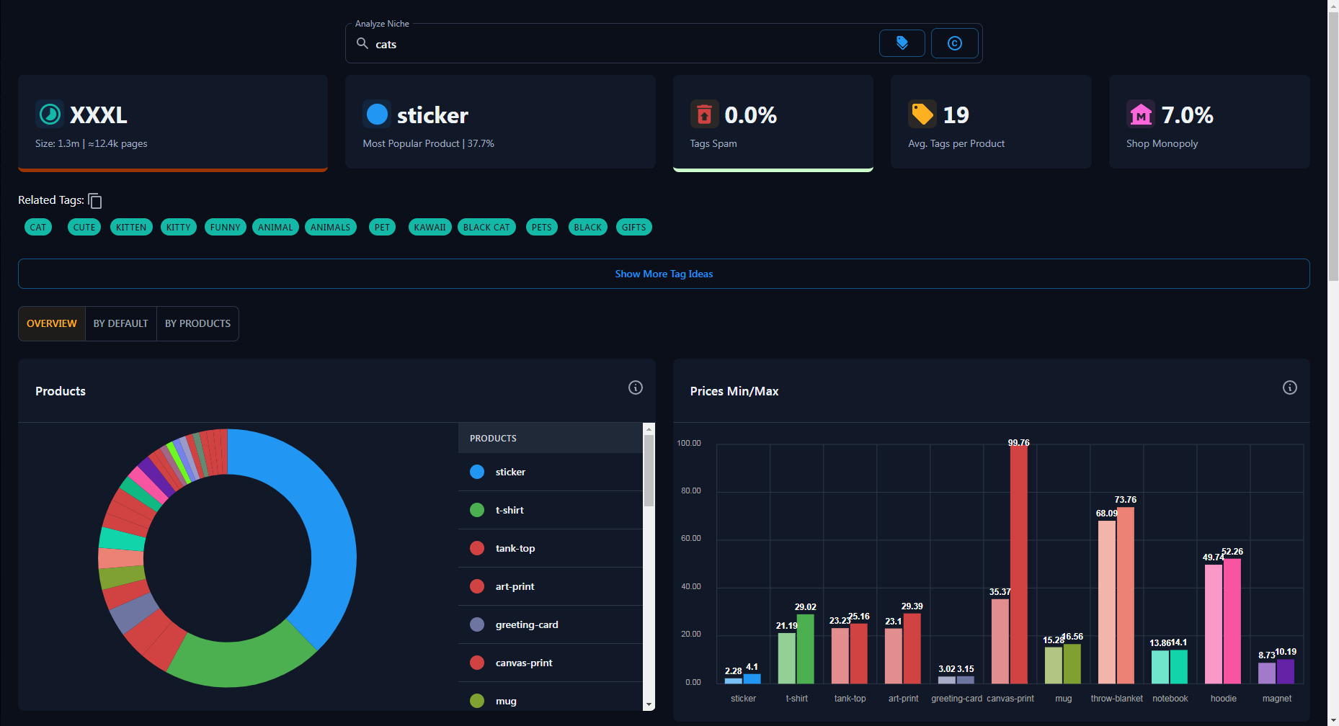Toggle tank-top in products legend
The height and width of the screenshot is (726, 1339).
coord(551,548)
